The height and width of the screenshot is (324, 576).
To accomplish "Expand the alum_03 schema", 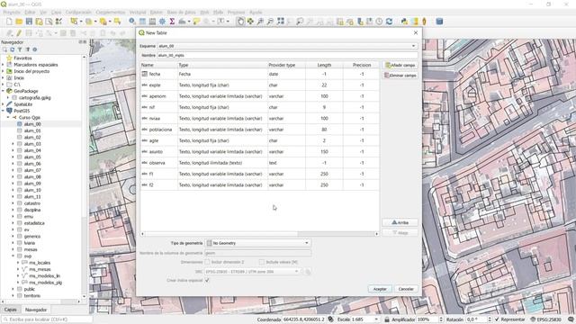I will pos(13,144).
